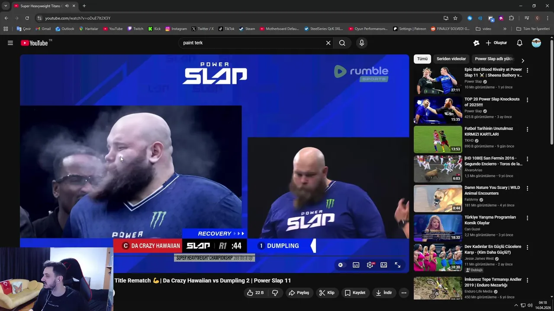554x311 pixels.
Task: Start voice search with the microphone
Action: (362, 43)
